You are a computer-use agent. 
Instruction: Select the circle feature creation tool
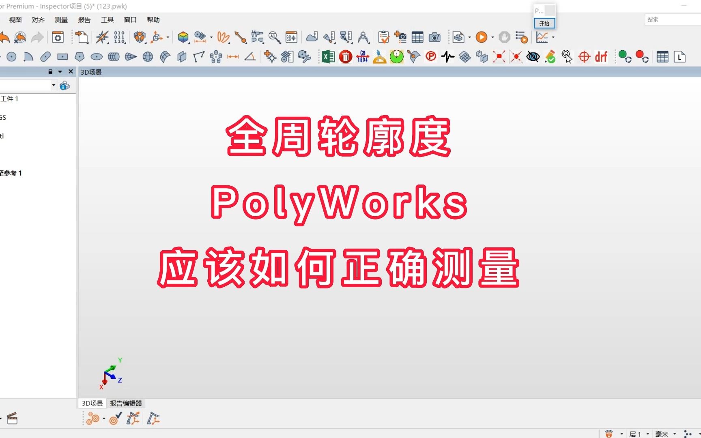(x=11, y=57)
